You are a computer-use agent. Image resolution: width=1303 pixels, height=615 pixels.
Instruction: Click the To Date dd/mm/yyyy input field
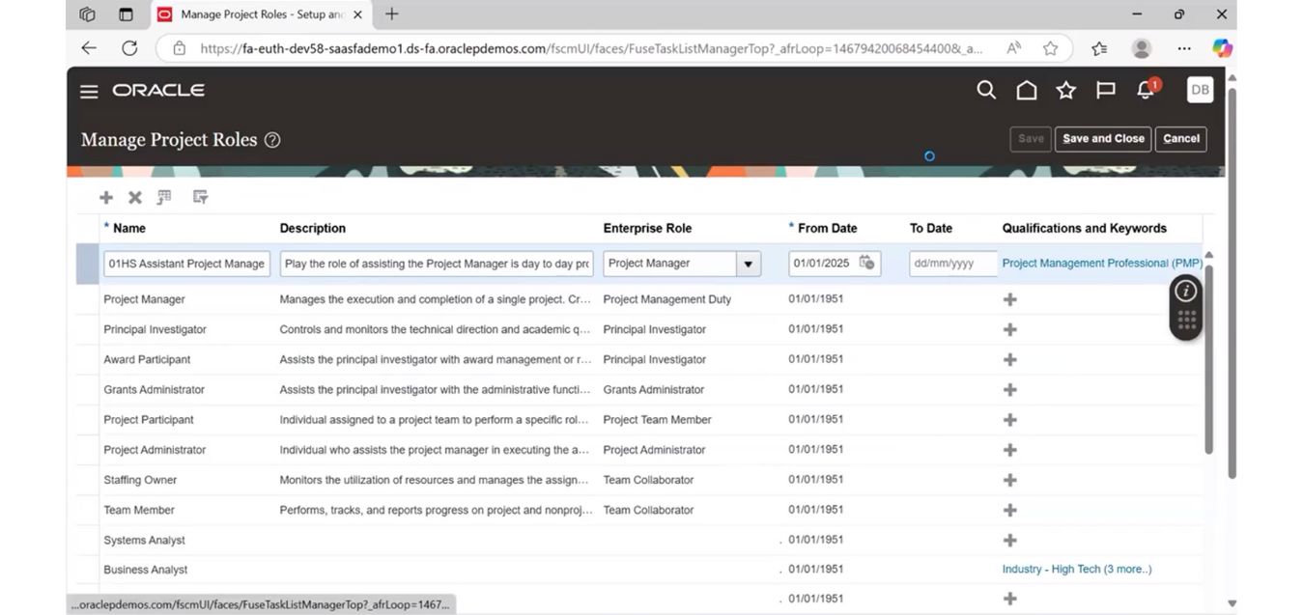(x=951, y=263)
